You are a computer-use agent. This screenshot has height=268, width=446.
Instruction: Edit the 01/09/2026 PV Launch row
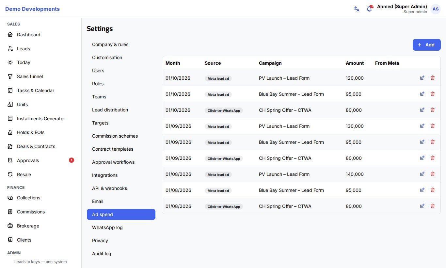tap(422, 126)
